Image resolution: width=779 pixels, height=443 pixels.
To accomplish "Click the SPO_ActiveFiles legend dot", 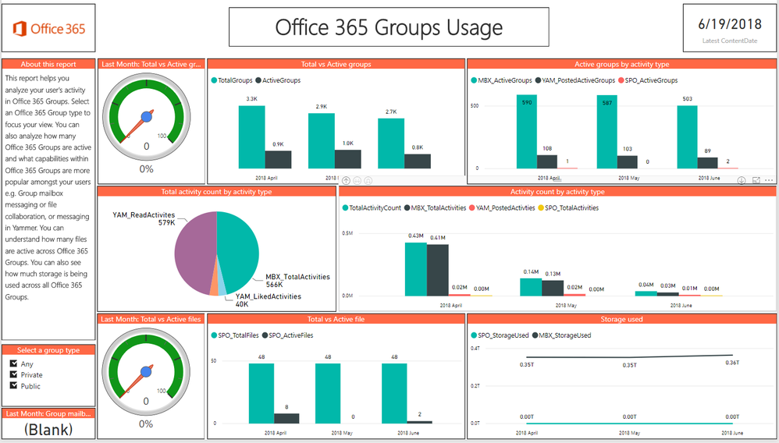I will (x=265, y=335).
